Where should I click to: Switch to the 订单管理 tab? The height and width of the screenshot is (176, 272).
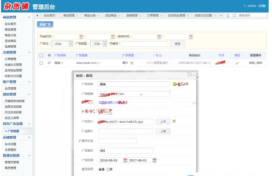(153, 16)
